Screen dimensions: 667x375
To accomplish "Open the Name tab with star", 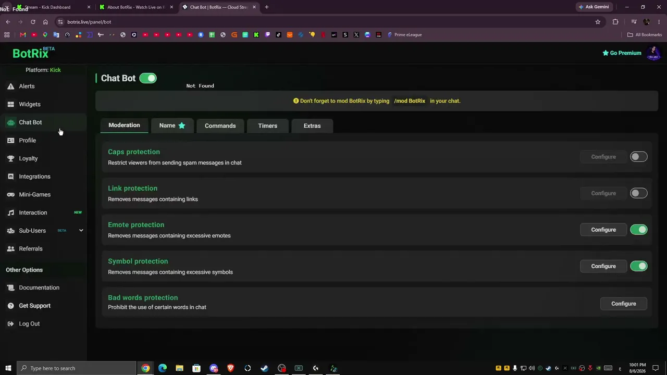I will pos(172,126).
